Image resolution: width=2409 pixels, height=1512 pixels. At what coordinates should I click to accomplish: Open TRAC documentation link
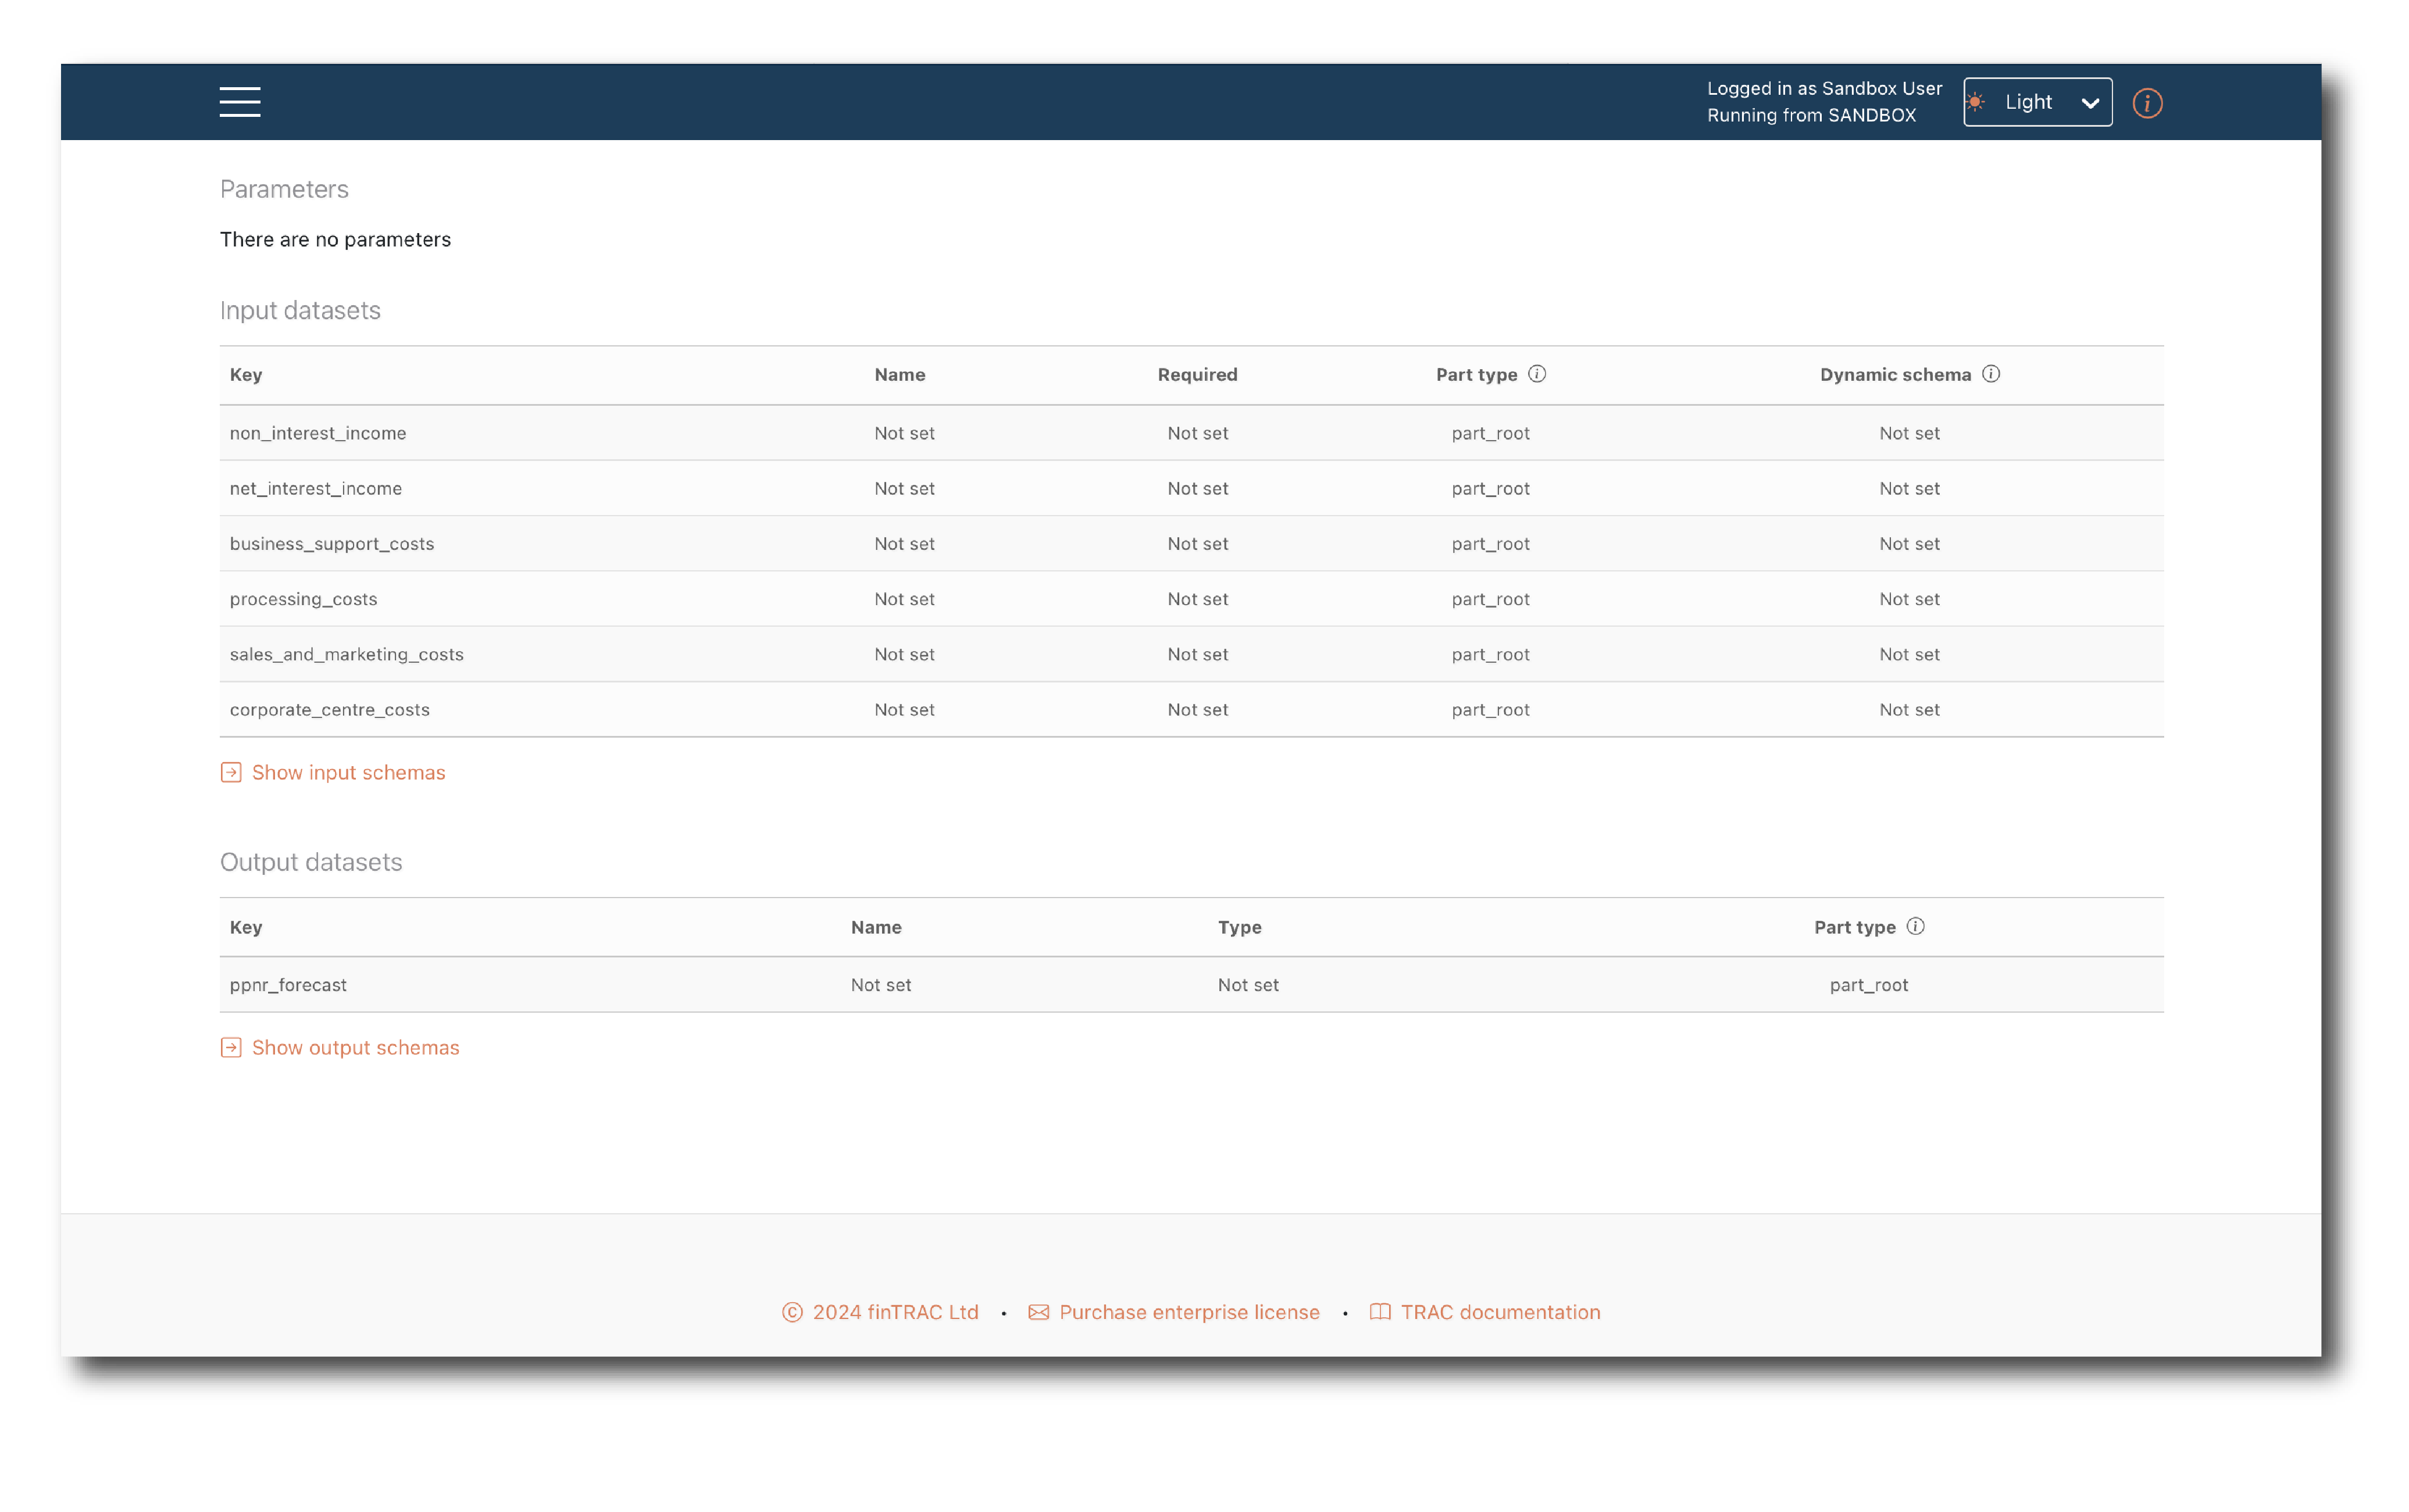(1499, 1312)
